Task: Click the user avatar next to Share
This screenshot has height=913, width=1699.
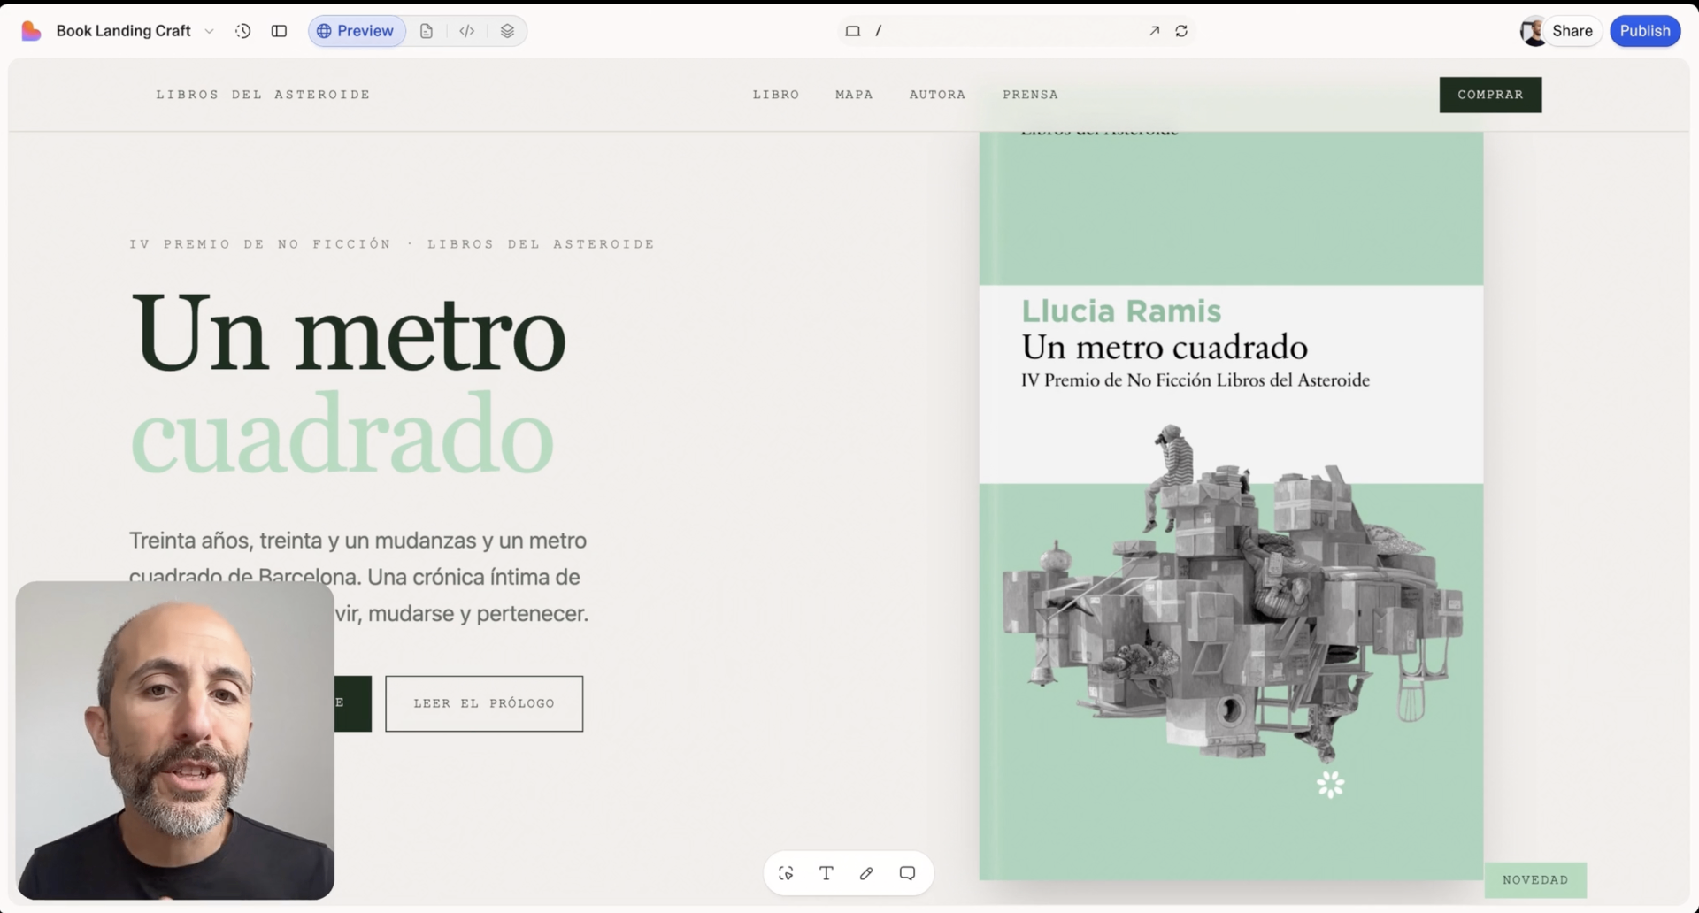Action: [x=1533, y=31]
